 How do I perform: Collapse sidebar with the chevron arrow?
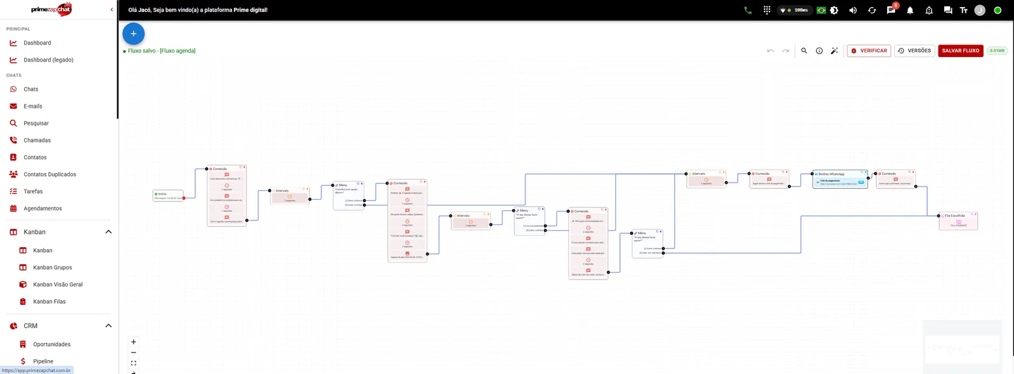coord(112,10)
